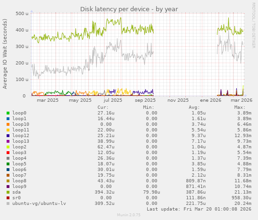The image size is (258, 220).
Task: Select the sr0 legend label
Action: [17, 198]
